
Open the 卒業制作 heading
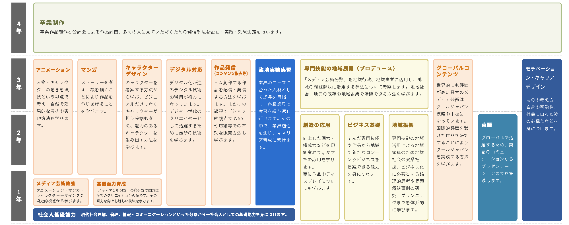[52, 23]
